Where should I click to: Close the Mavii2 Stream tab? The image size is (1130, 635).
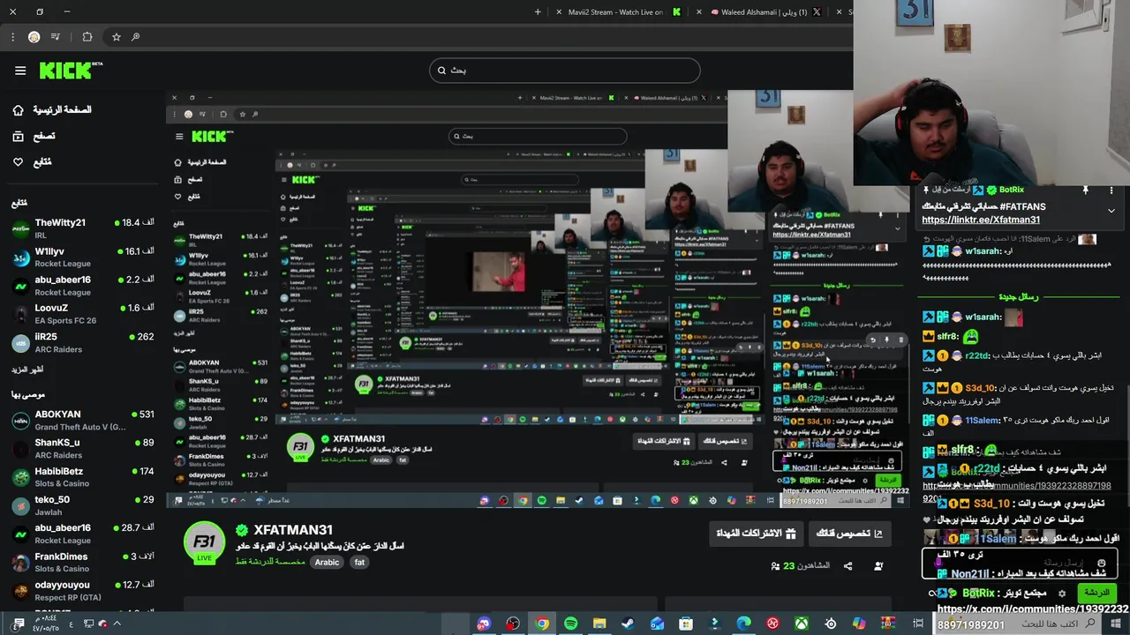pos(559,12)
